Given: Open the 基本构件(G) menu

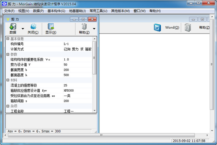Looking at the screenshot, I should (x=56, y=11).
